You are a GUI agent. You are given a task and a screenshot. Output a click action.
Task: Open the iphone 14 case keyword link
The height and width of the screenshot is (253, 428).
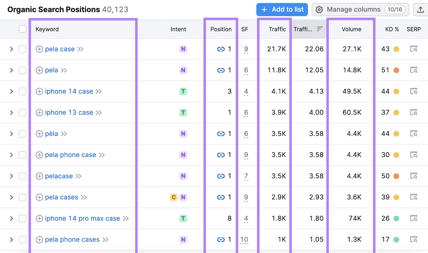coord(69,91)
